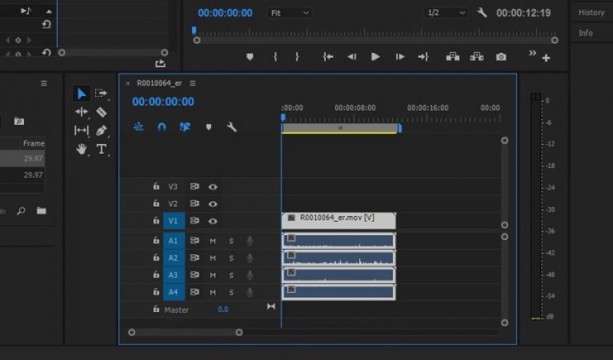Image resolution: width=613 pixels, height=360 pixels.
Task: Select the Track Select Forward tool
Action: pyautogui.click(x=101, y=93)
